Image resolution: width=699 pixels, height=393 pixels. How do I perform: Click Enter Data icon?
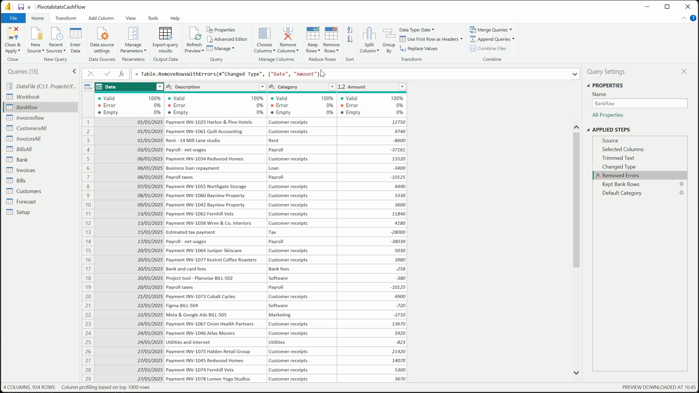[76, 34]
